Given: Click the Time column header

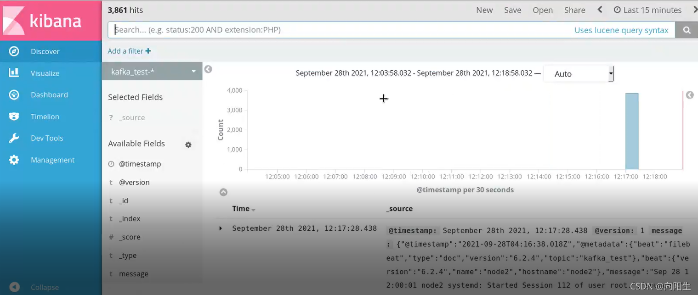Looking at the screenshot, I should point(241,208).
